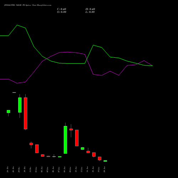This screenshot has height=178, width=178.
Task: Click the red candle above 12 Jan
Action: (x=77, y=138)
